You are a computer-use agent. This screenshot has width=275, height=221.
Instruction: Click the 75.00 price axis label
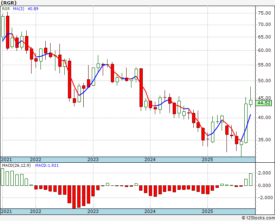pos(264,13)
